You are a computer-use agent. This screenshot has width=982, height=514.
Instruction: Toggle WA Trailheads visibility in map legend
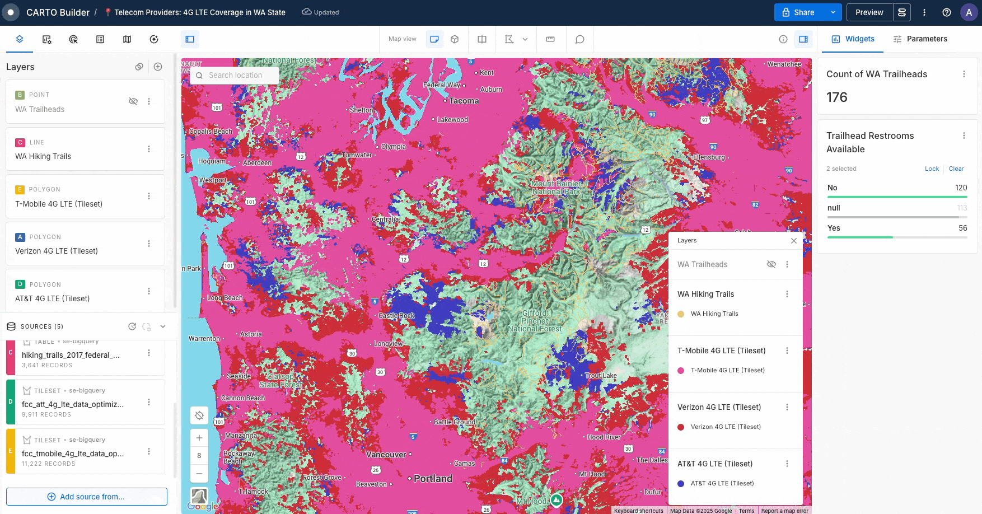(771, 264)
